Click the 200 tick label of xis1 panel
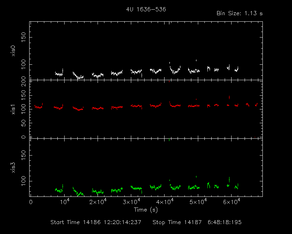Viewport: 292px width, 234px height. point(23,82)
